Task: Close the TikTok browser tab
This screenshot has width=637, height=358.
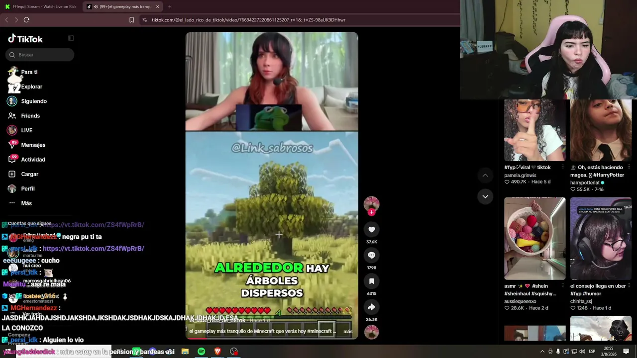Action: (x=157, y=6)
